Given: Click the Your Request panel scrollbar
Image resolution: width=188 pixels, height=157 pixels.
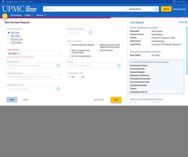Looking at the screenshot, I should coord(187,50).
